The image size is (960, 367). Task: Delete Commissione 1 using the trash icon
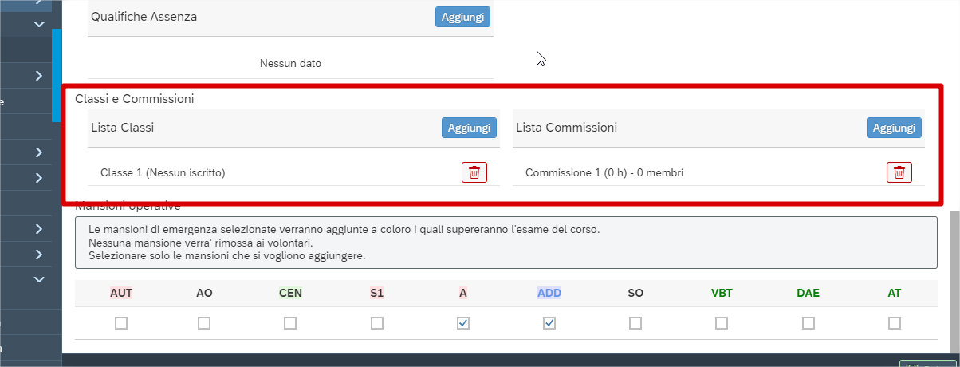coord(899,172)
